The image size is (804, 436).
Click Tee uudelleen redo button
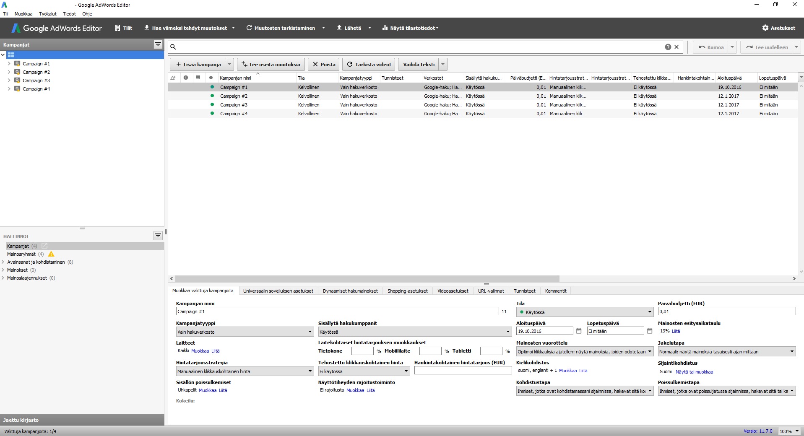[x=767, y=47]
